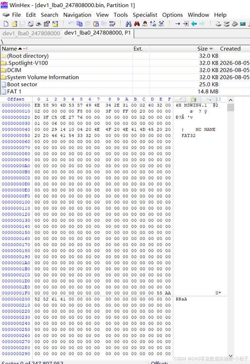This screenshot has width=250, height=364.
Task: Click the Forward arrow icon
Action: point(202,23)
